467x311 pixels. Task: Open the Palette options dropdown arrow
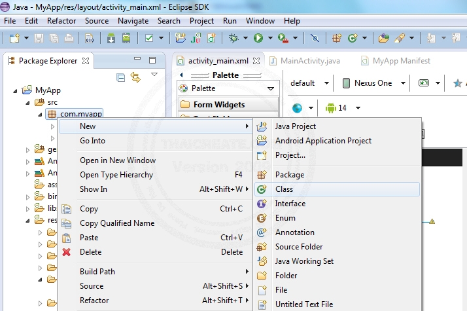coord(271,88)
